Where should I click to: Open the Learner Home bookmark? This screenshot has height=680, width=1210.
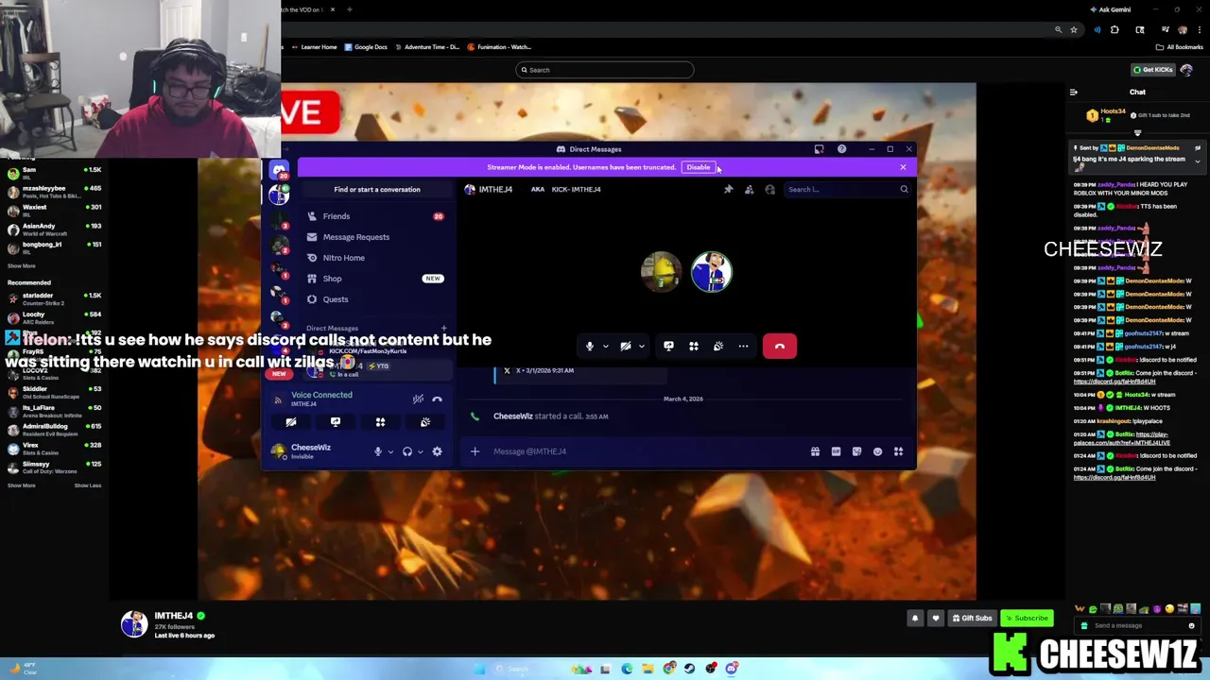coord(315,47)
